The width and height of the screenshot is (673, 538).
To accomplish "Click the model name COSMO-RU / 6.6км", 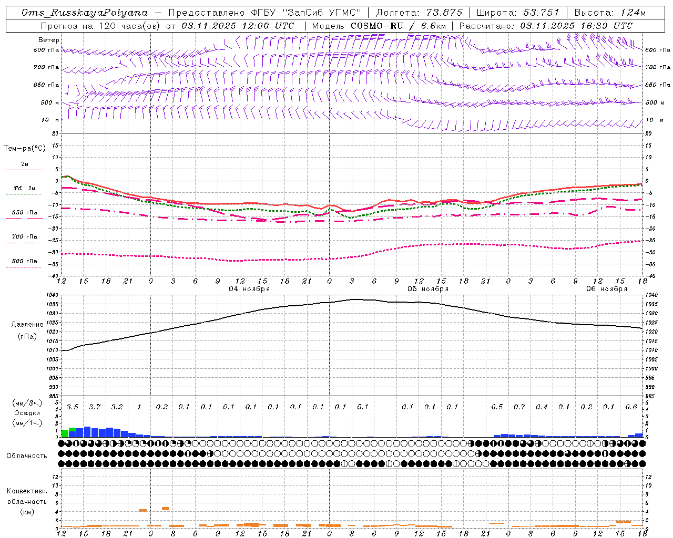I will [398, 26].
